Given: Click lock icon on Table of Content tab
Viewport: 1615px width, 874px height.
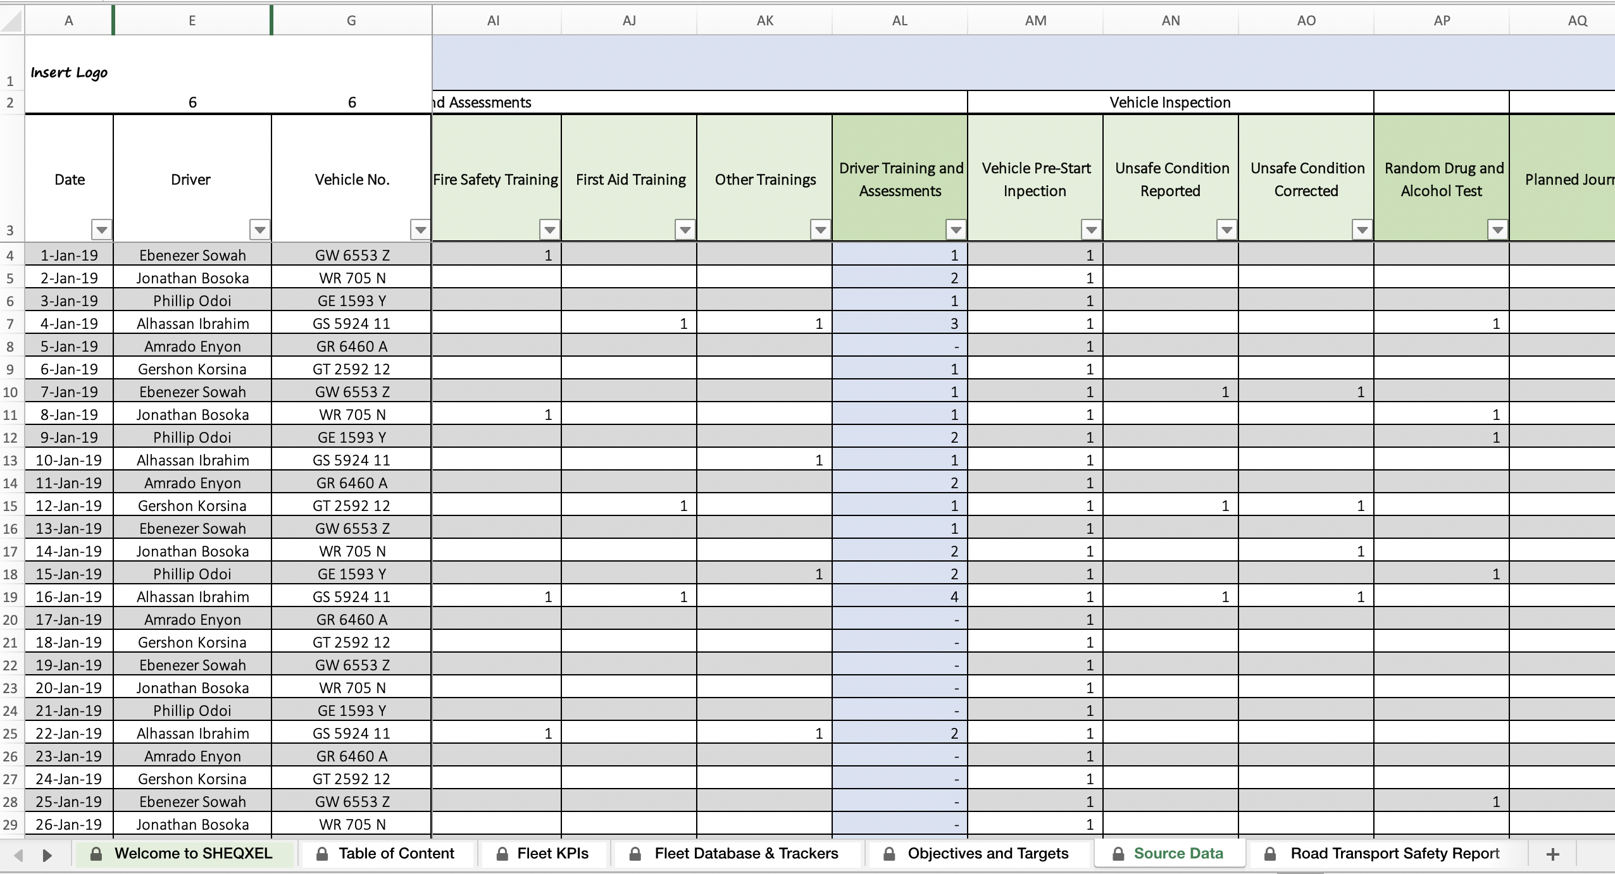Looking at the screenshot, I should tap(322, 854).
